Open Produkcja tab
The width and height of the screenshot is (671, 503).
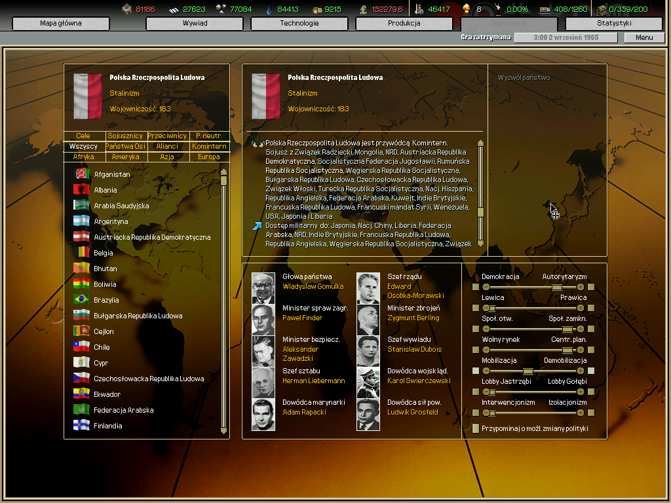click(x=404, y=23)
